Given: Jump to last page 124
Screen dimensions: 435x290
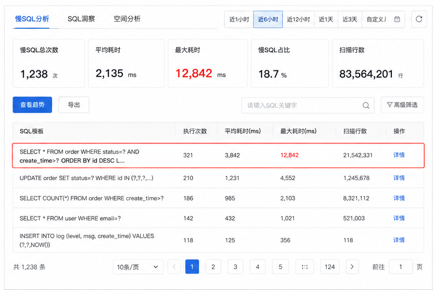Looking at the screenshot, I should pos(330,267).
